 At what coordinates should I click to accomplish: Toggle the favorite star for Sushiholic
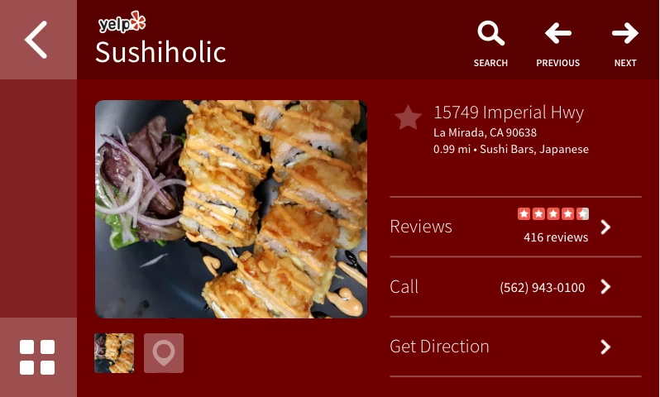coord(408,118)
